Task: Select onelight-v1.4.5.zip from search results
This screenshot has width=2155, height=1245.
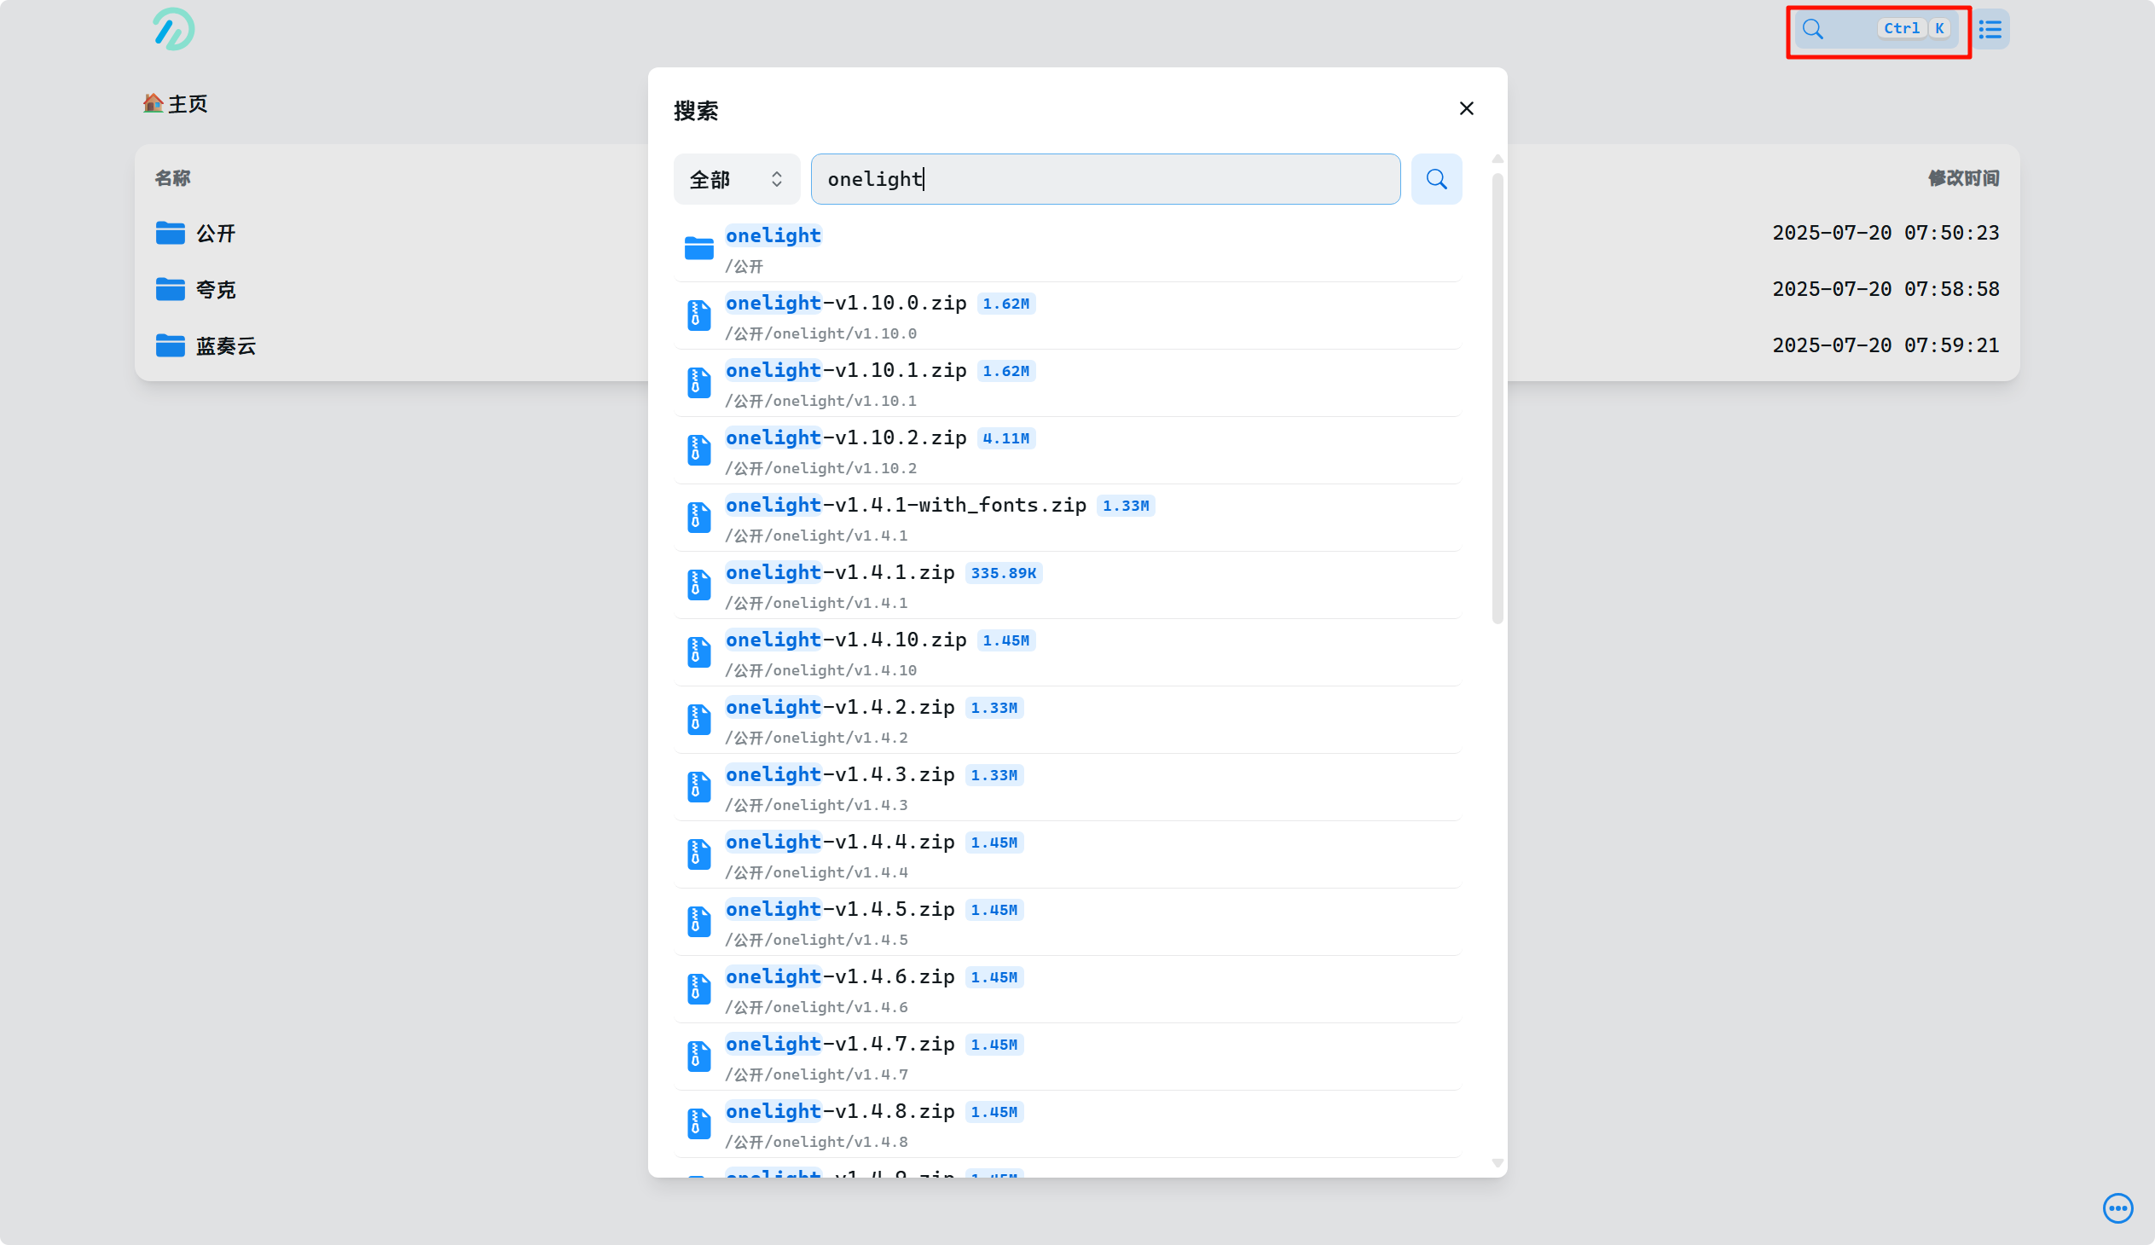Action: point(841,908)
